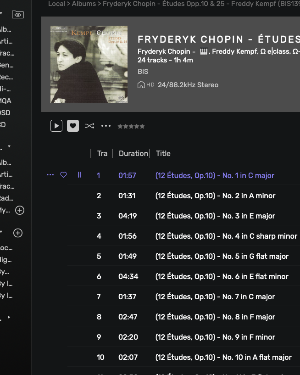The image size is (300, 375).
Task: Play the album with the play button
Action: (56, 126)
